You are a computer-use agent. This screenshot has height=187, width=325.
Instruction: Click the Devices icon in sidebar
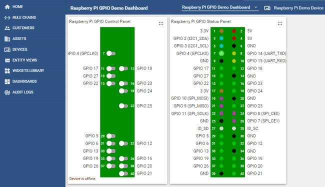click(x=7, y=49)
